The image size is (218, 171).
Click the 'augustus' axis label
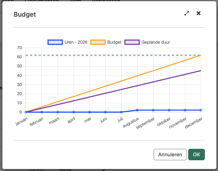tap(131, 122)
